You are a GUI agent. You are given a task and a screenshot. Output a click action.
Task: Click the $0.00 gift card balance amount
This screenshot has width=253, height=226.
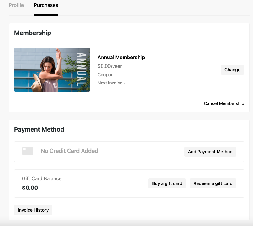30,188
